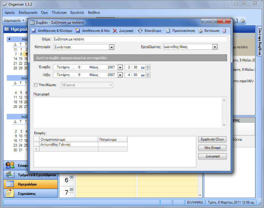Open Προεπισκόπηση print preview icon

(x=168, y=31)
